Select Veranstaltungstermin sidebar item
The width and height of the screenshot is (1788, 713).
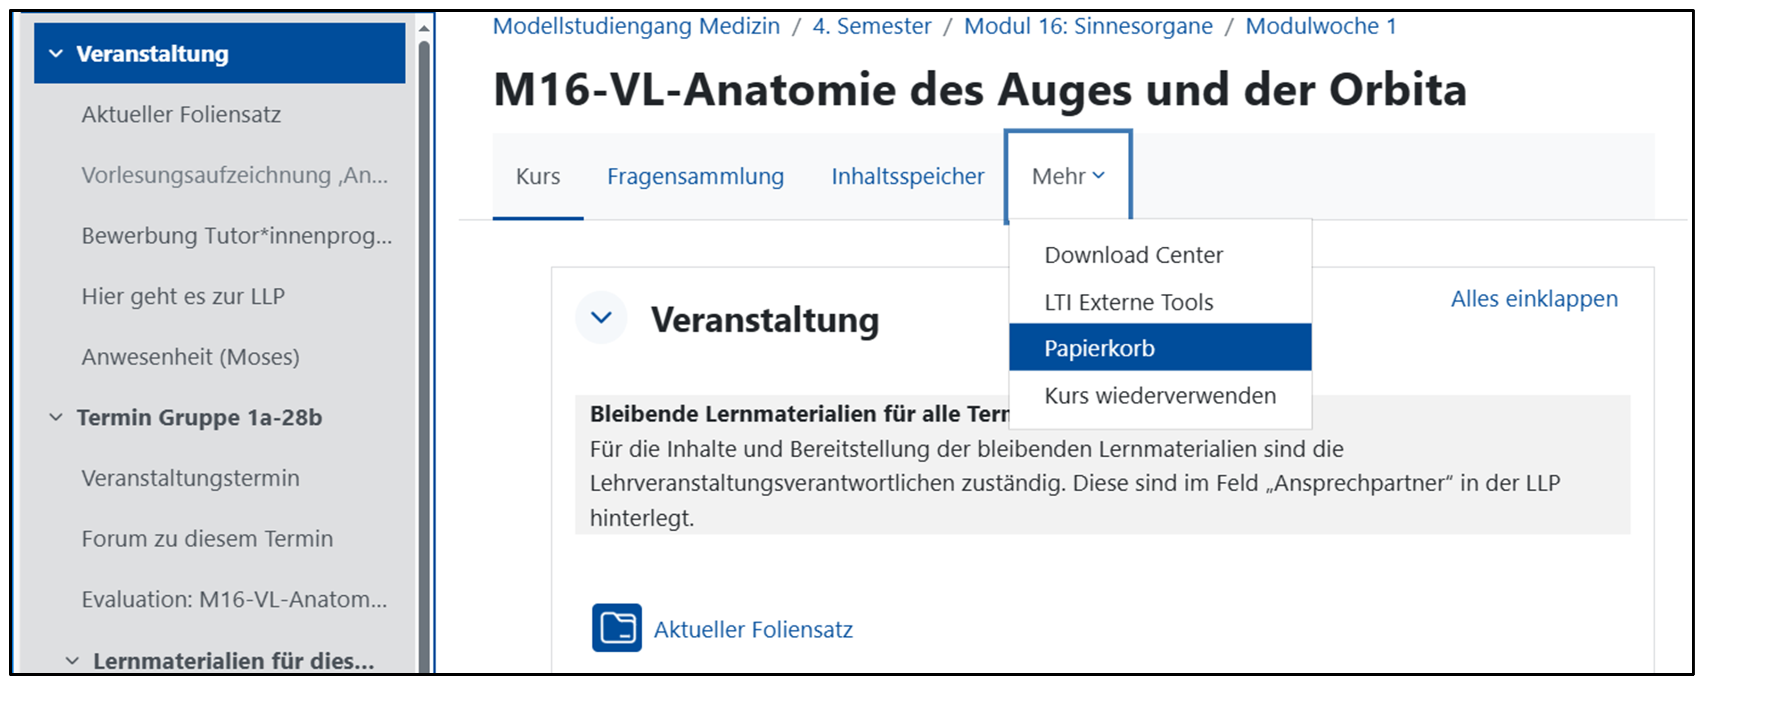coord(190,478)
